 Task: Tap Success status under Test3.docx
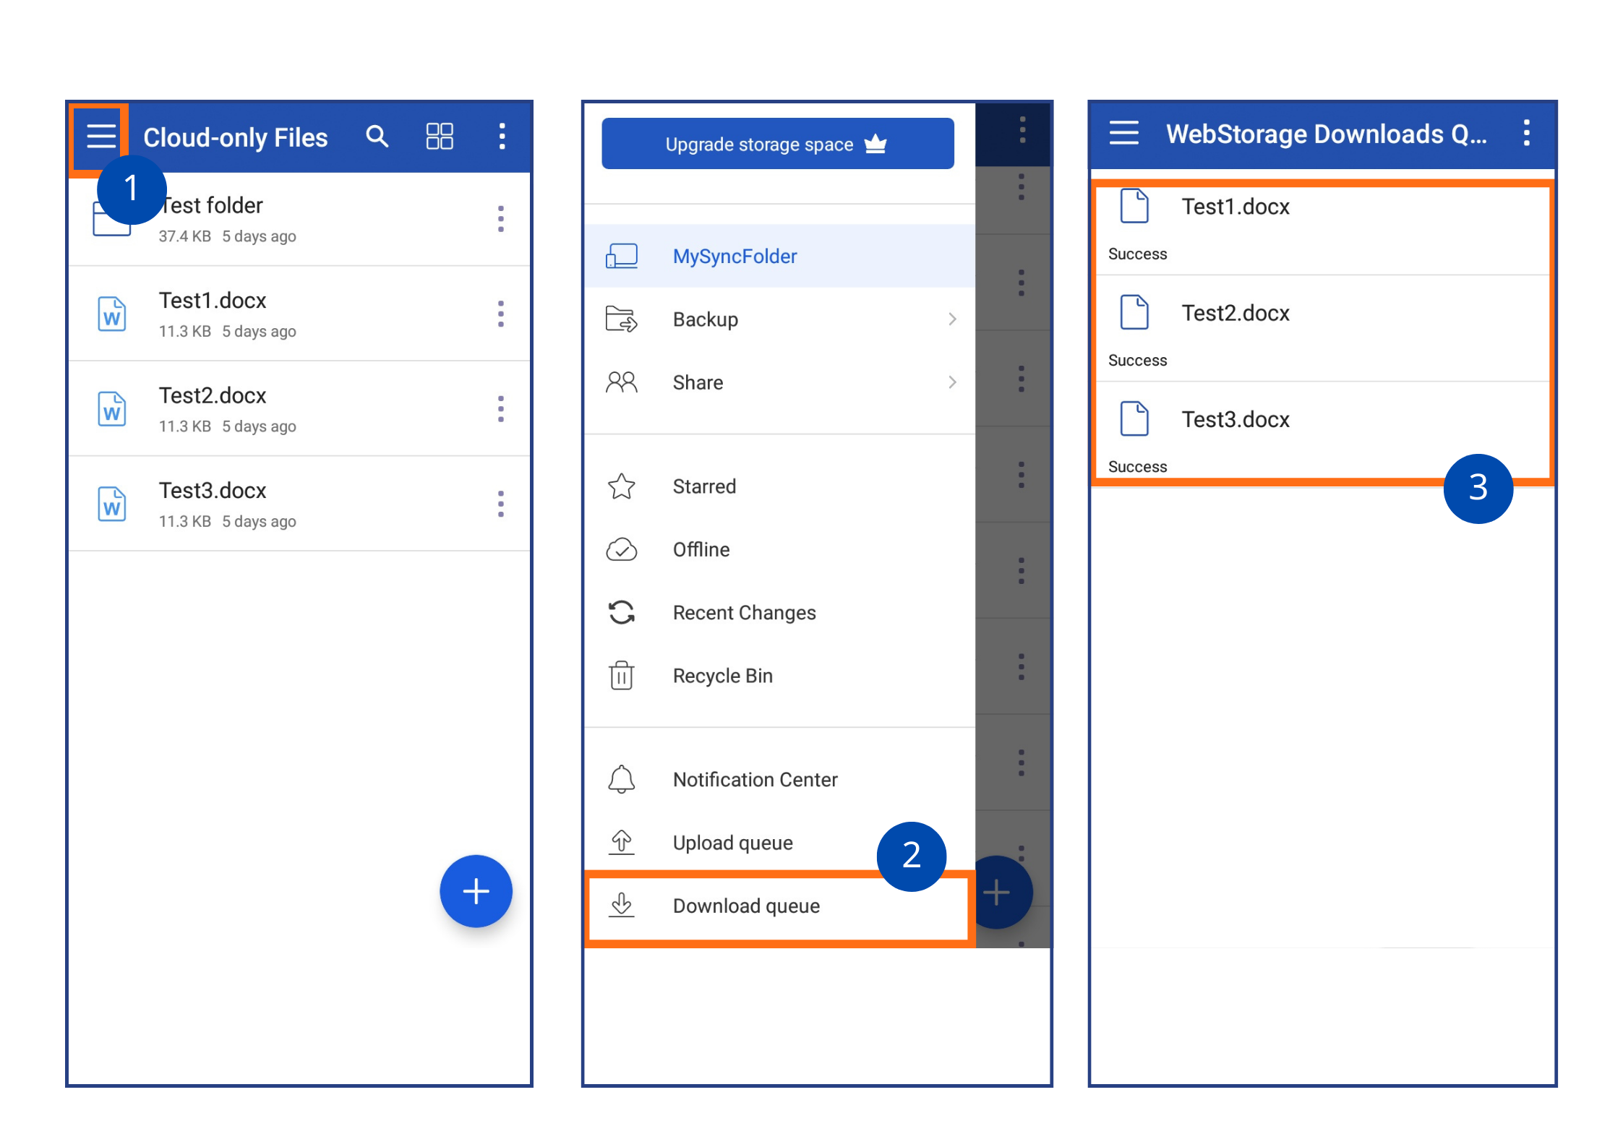coord(1137,466)
